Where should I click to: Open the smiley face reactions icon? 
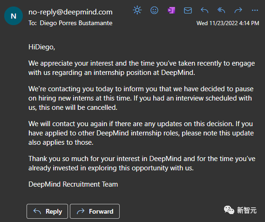tap(154, 10)
